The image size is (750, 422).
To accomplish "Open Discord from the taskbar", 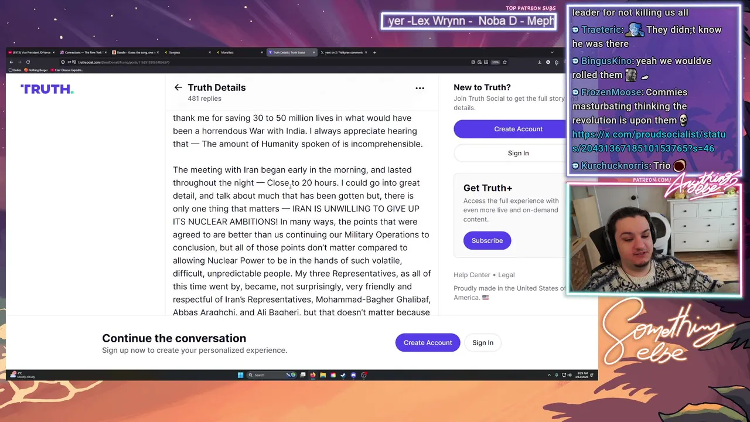I will click(353, 375).
